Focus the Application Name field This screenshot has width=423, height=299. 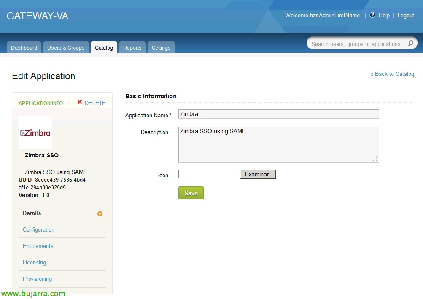pos(279,114)
